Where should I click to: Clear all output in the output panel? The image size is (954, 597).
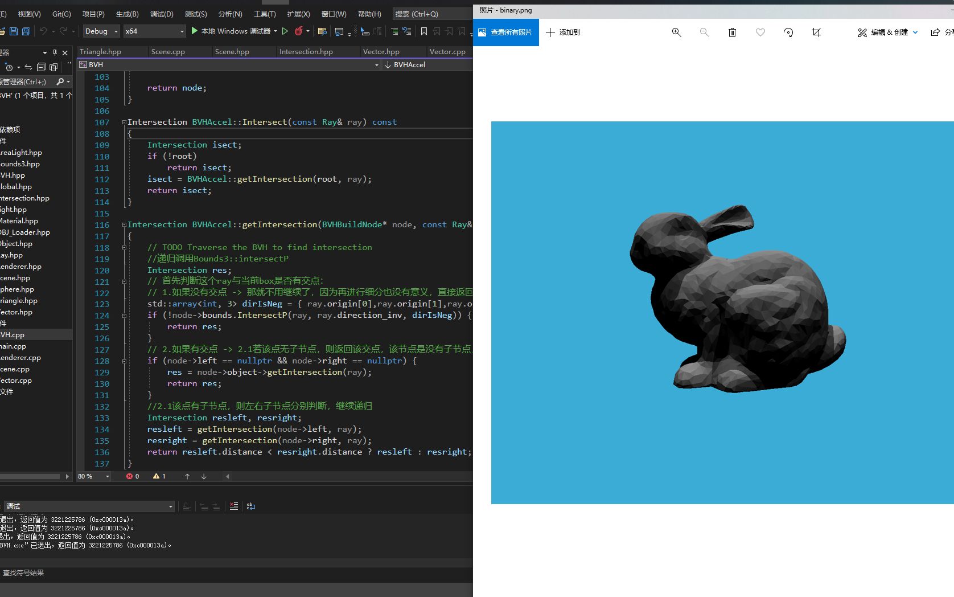(234, 506)
